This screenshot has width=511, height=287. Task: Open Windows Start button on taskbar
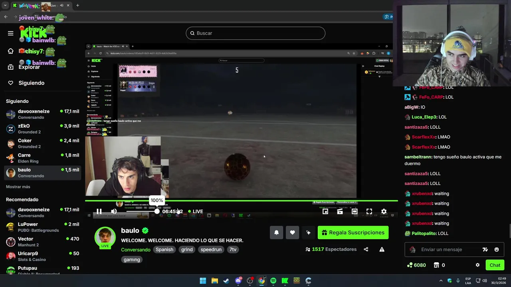tap(203, 281)
